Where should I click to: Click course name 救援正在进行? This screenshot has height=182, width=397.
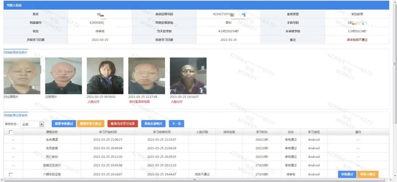coord(52,165)
